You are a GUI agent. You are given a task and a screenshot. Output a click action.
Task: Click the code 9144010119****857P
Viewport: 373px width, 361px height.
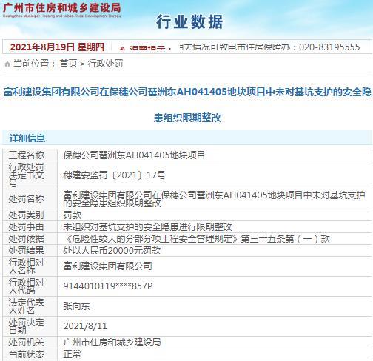pos(108,286)
